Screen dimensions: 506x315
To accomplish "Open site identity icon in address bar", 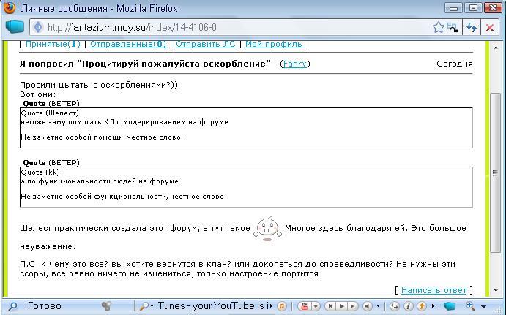I will pyautogui.click(x=38, y=27).
